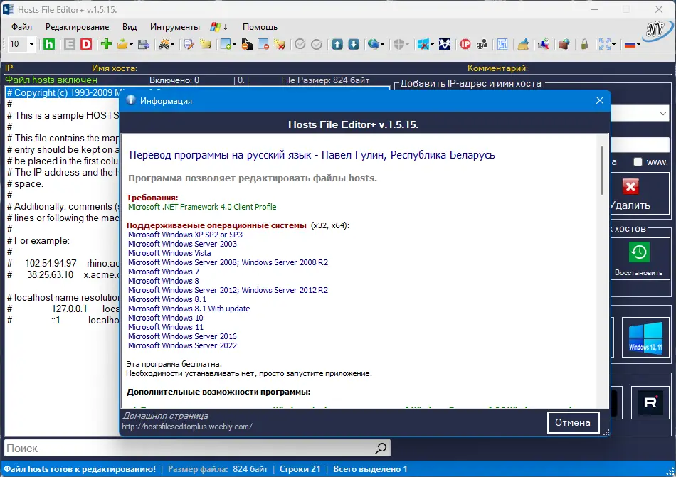The height and width of the screenshot is (477, 676).
Task: Open the Помощь menu
Action: [260, 27]
